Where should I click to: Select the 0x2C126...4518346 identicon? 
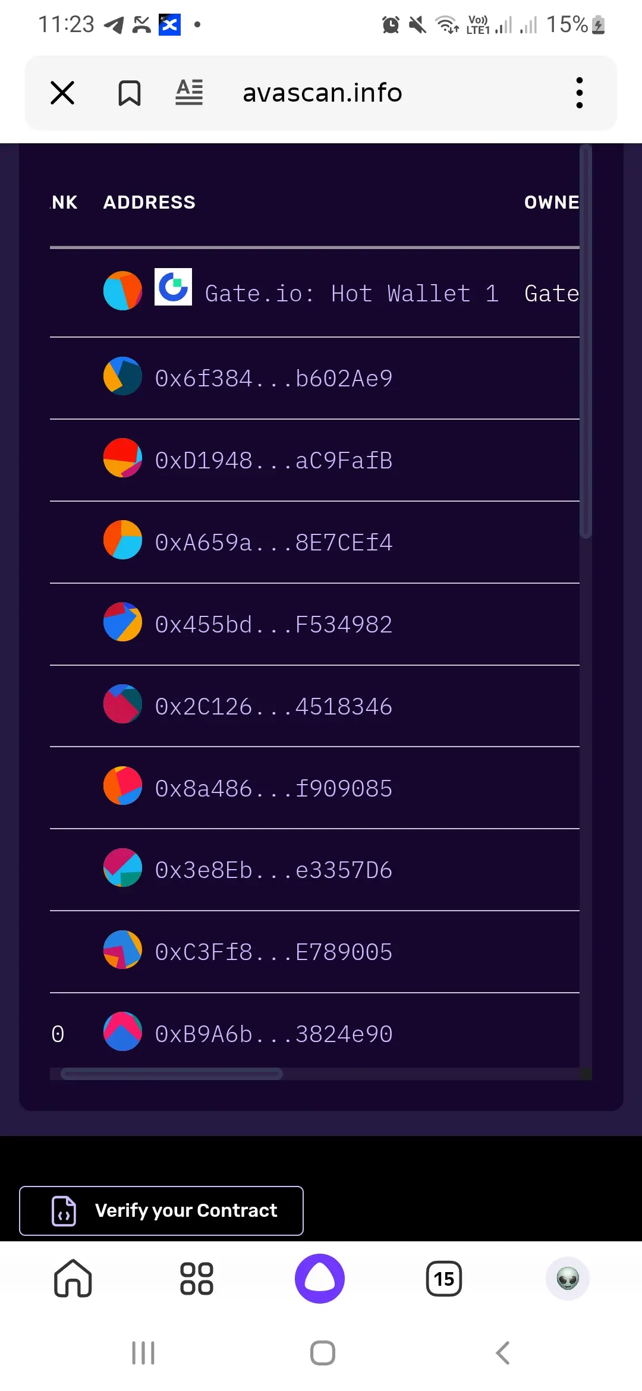[122, 704]
